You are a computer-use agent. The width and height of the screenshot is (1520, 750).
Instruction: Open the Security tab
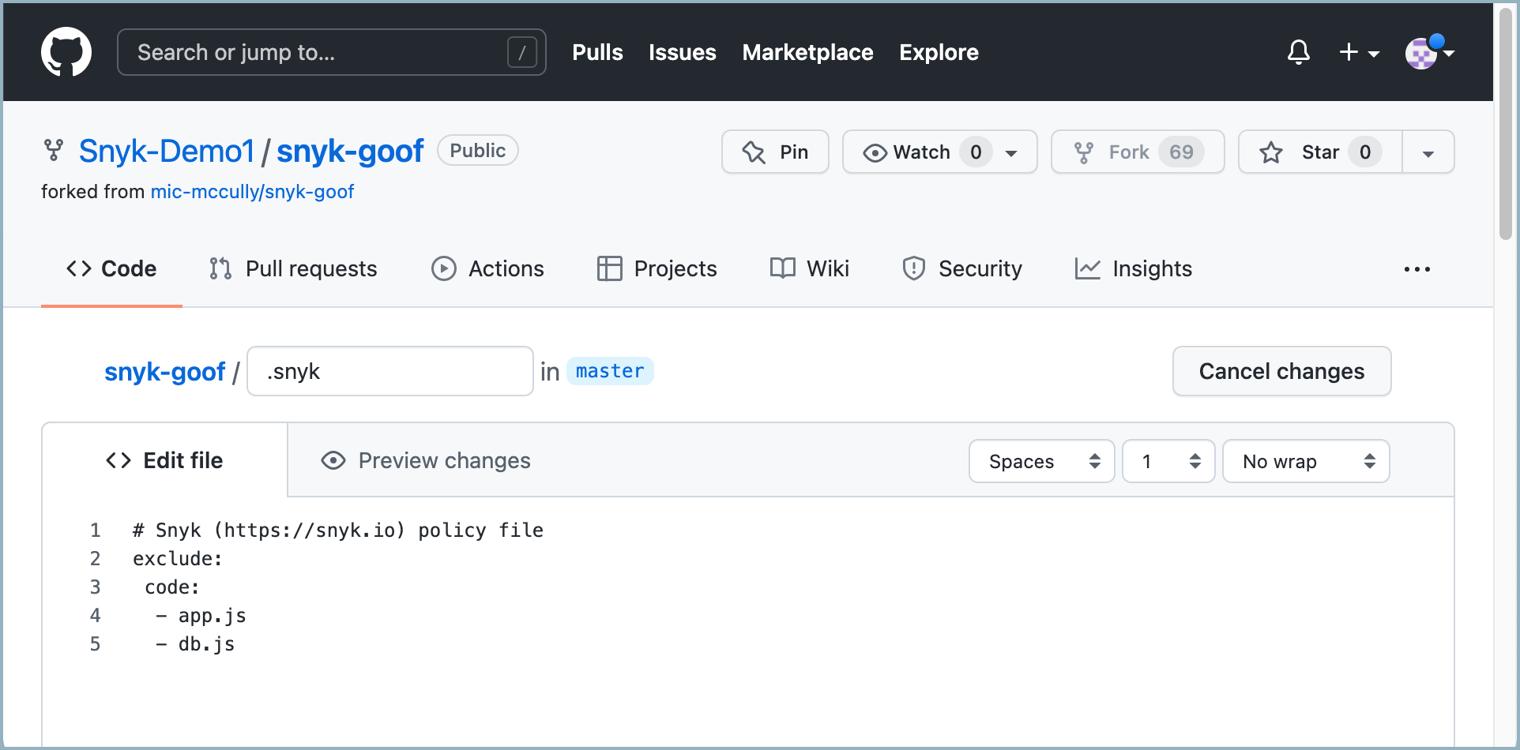pos(961,269)
